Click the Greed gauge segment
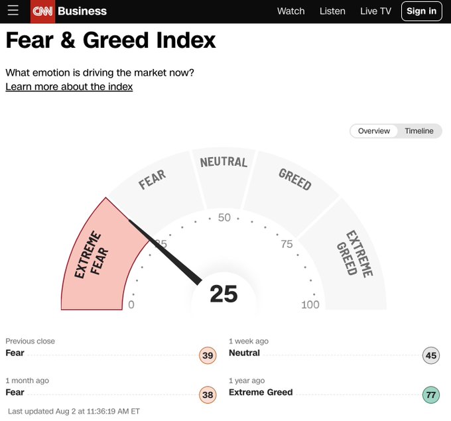The width and height of the screenshot is (451, 421). [x=295, y=187]
